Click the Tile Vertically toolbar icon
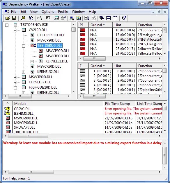The width and height of the screenshot is (170, 183). point(115,18)
